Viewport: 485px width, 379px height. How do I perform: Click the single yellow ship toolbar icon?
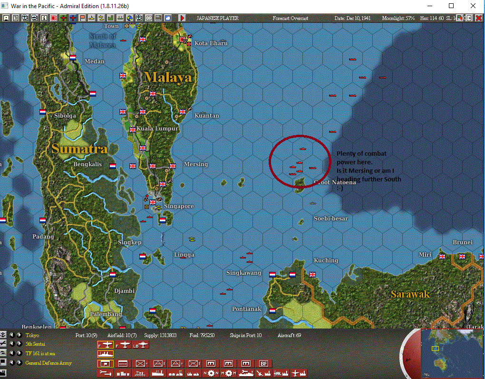92,18
